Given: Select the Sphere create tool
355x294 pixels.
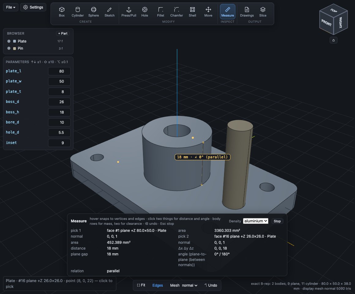Looking at the screenshot, I should click(94, 12).
